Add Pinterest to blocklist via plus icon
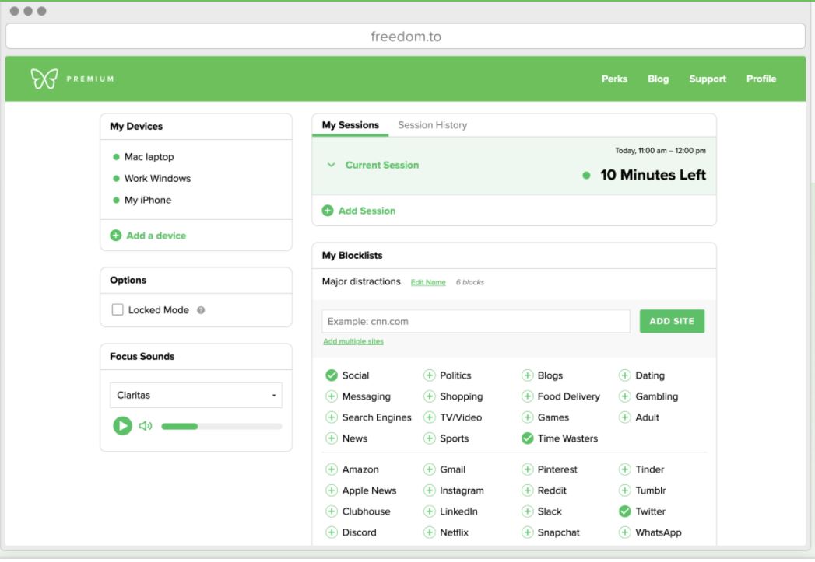Viewport: 815px width, 562px height. pos(527,469)
